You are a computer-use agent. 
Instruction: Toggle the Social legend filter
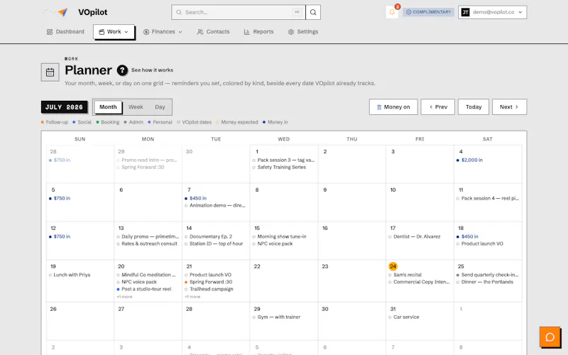point(82,122)
